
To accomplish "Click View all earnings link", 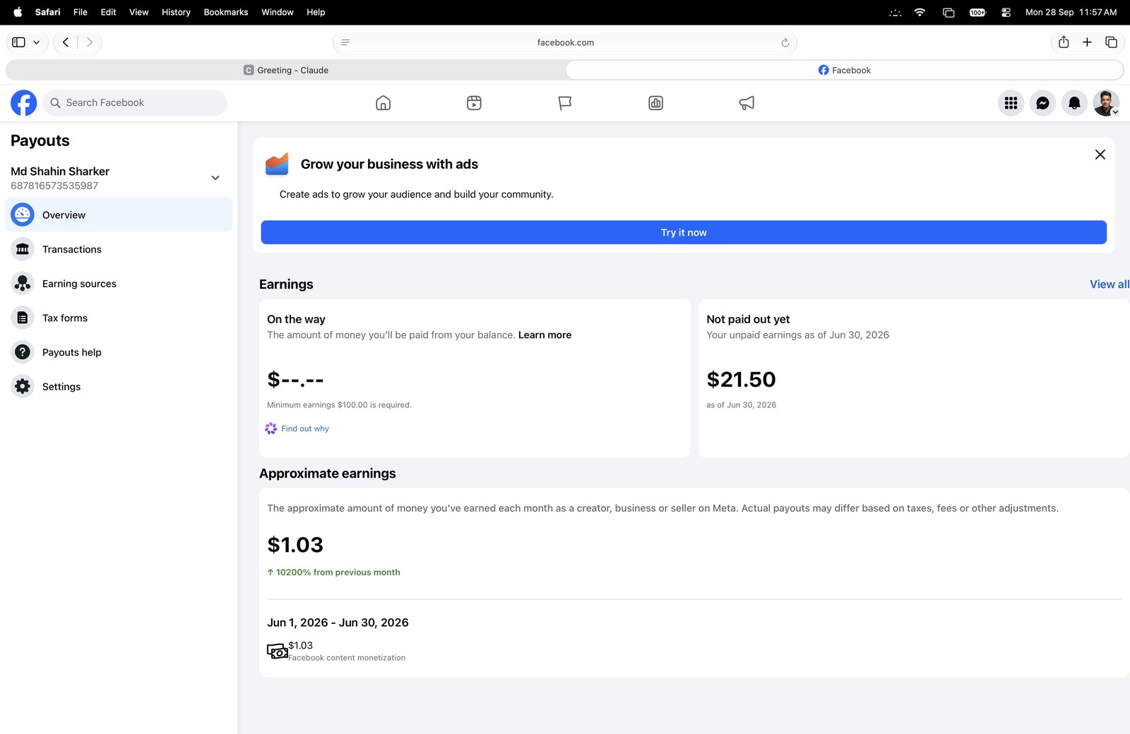I will click(1110, 284).
